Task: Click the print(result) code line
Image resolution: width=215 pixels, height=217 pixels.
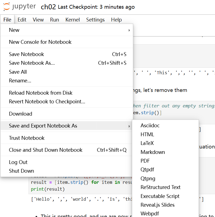Action: click(x=48, y=189)
